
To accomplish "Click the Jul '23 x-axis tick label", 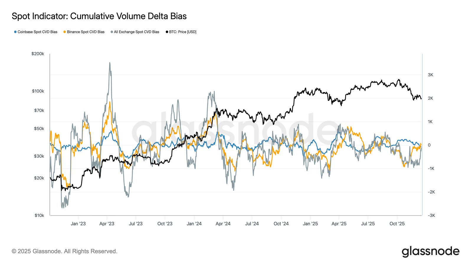I will pos(136,224).
